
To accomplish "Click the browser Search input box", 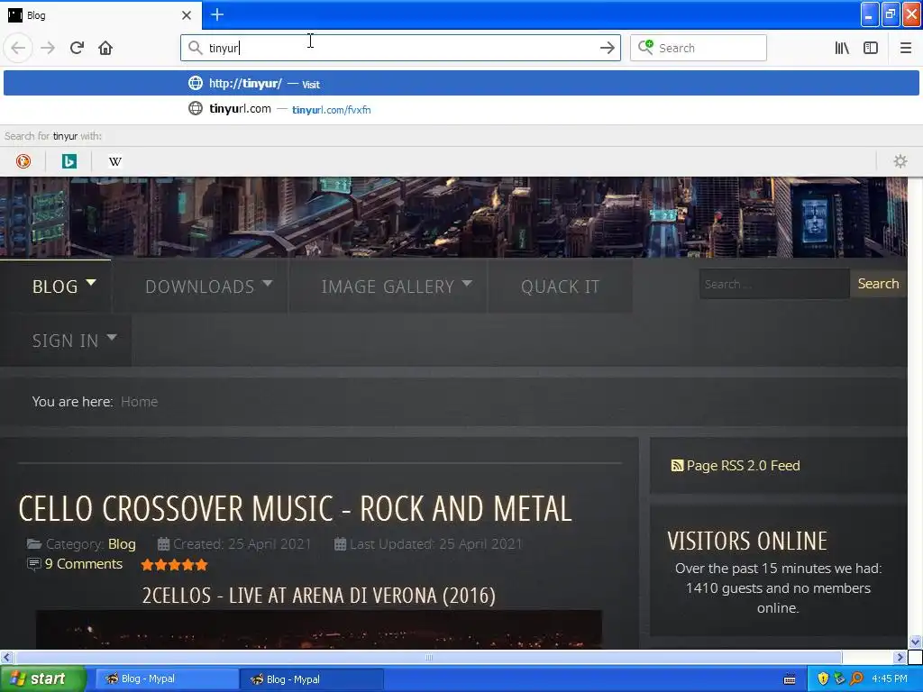I will [x=699, y=48].
